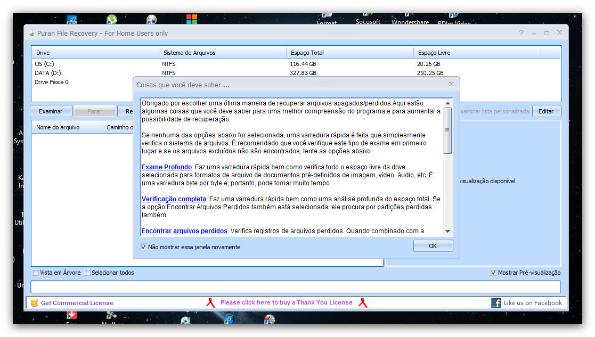The image size is (595, 337).
Task: Enable the 'Vista em Árvore' checkbox
Action: click(36, 273)
